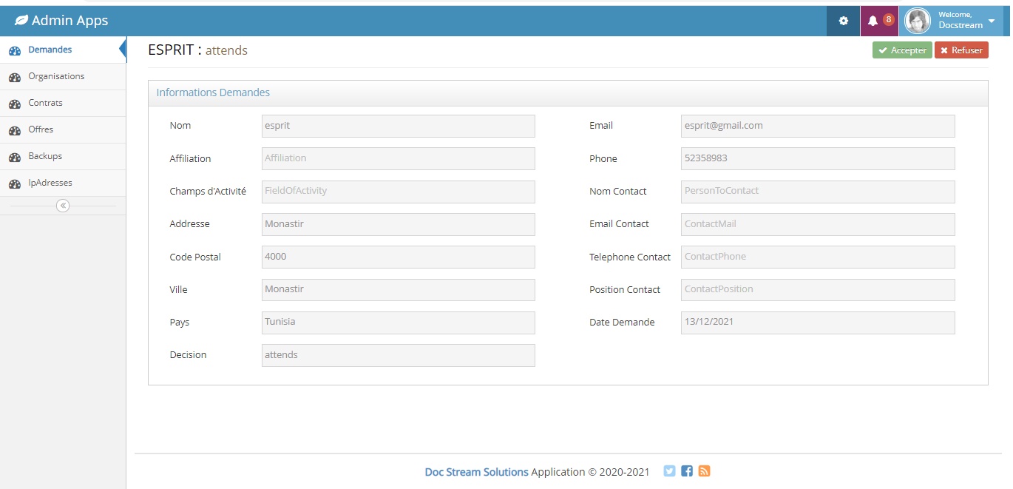The height and width of the screenshot is (489, 1013).
Task: Open the RSS feed icon in footer
Action: coord(704,471)
